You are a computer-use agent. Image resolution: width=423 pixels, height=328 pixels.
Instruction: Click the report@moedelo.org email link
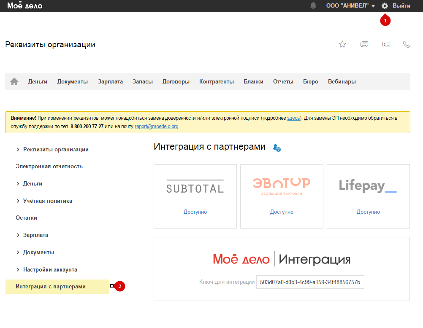click(157, 126)
